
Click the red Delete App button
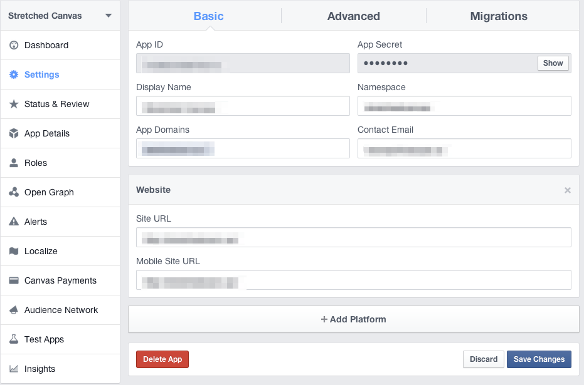(x=162, y=359)
